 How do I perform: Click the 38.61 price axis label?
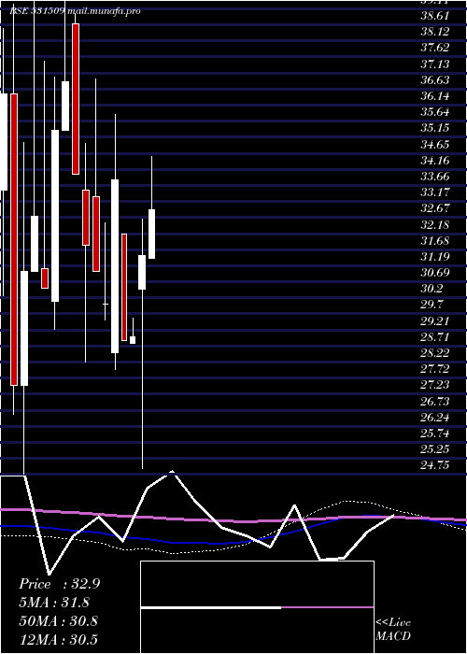[435, 16]
